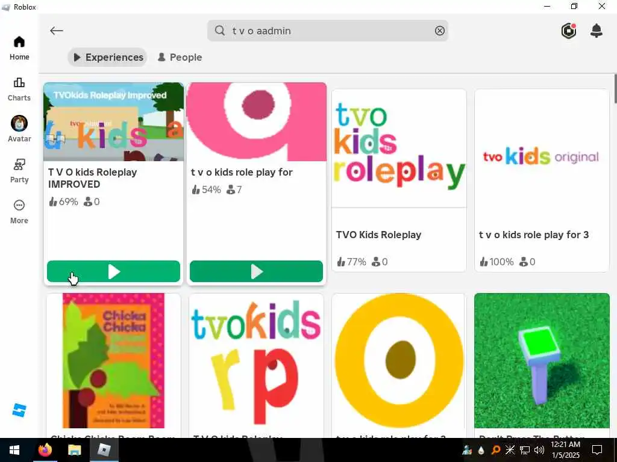The width and height of the screenshot is (617, 462).
Task: Open the Windows Start menu
Action: (14, 450)
